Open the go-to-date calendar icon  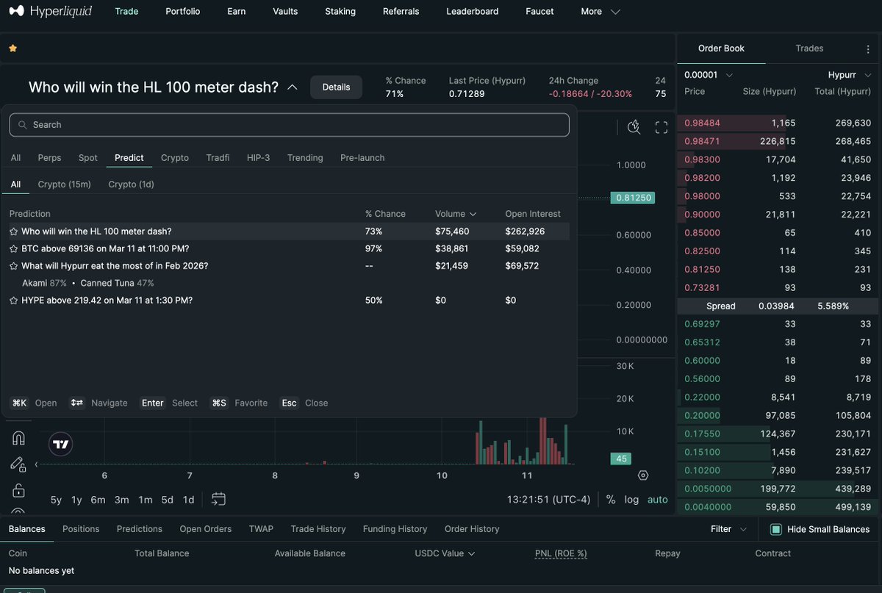click(x=218, y=499)
